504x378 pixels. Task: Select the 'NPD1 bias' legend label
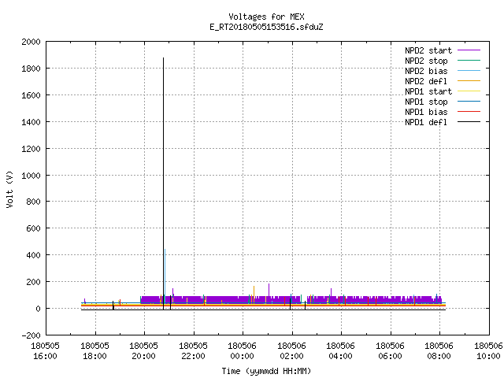[x=426, y=112]
